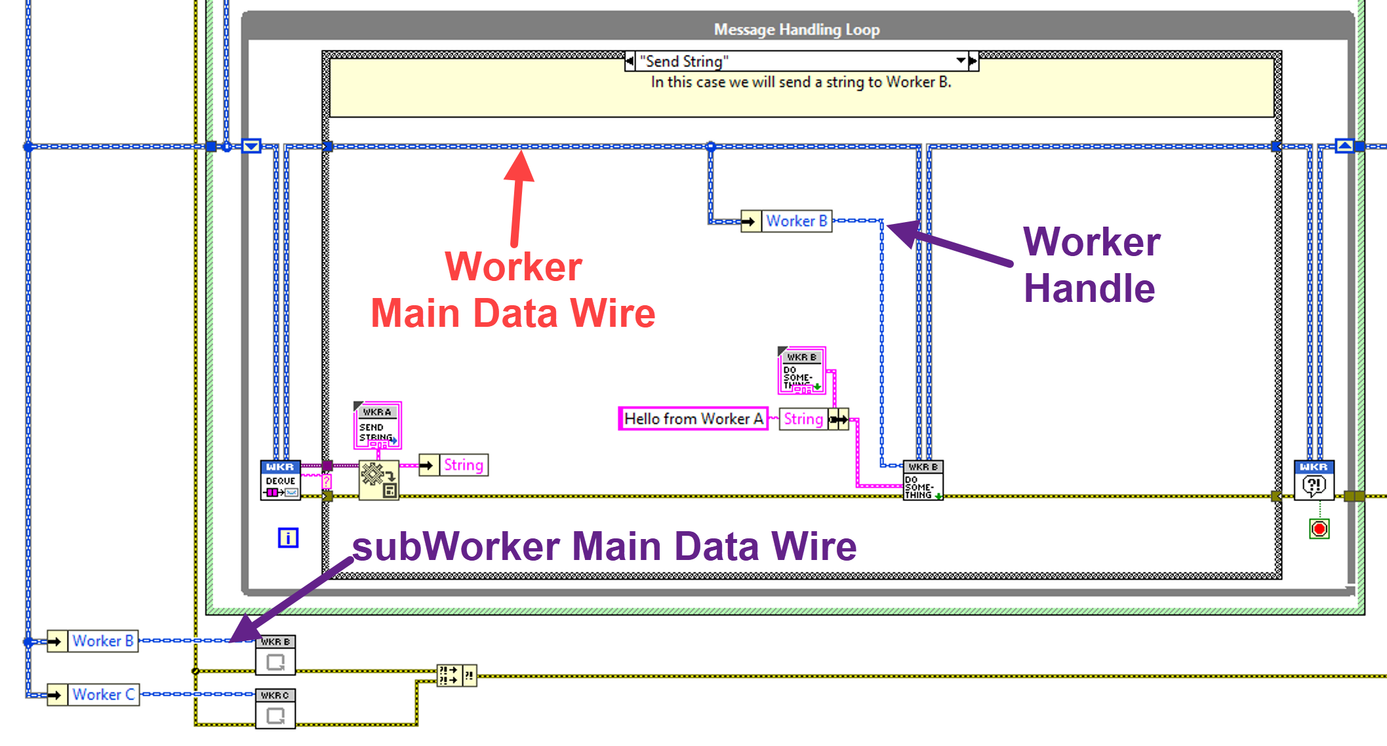Click the WKR C close subVI icon

tap(275, 709)
